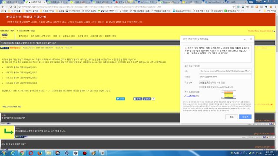The width and height of the screenshot is (278, 156).
Task: Click the email input field in dialog
Action: 225,77
